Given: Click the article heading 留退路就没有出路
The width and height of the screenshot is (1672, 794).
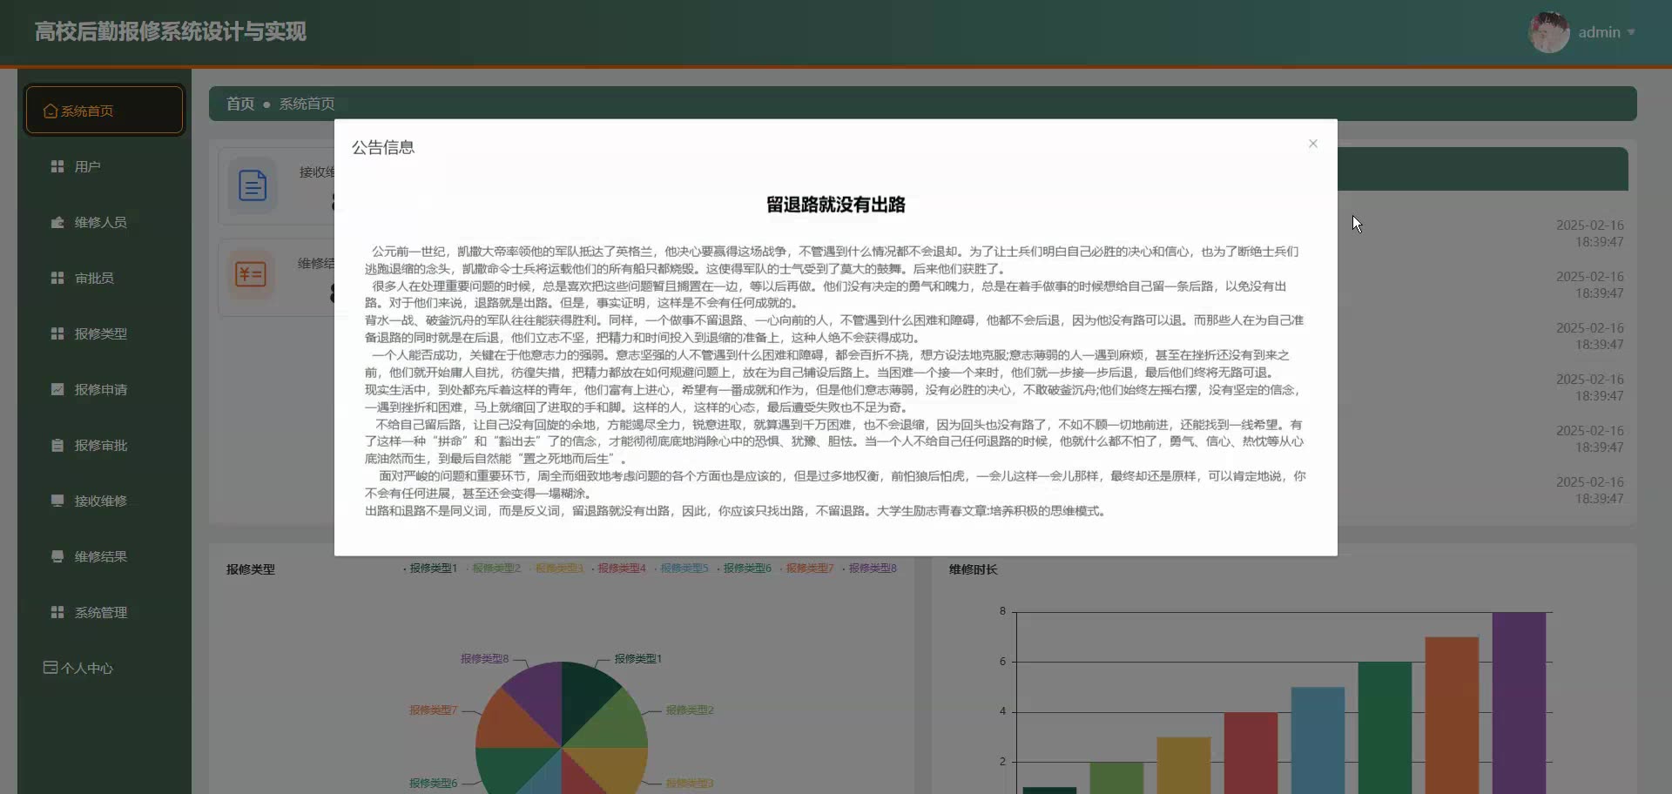Looking at the screenshot, I should (x=835, y=205).
